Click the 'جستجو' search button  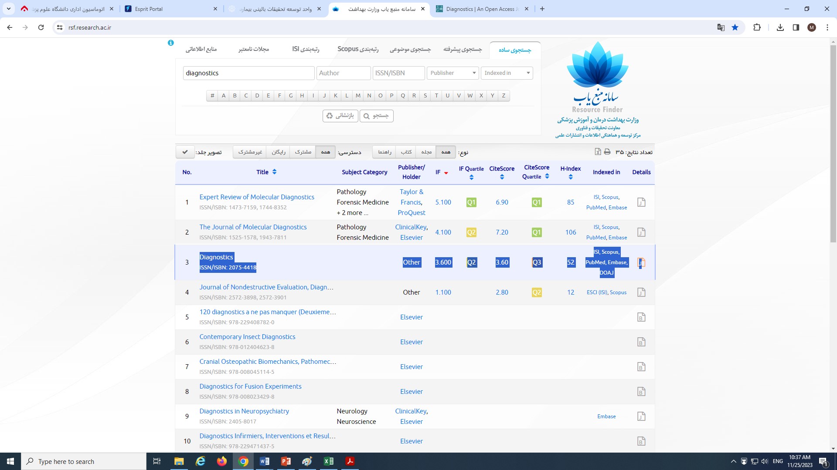(x=376, y=116)
